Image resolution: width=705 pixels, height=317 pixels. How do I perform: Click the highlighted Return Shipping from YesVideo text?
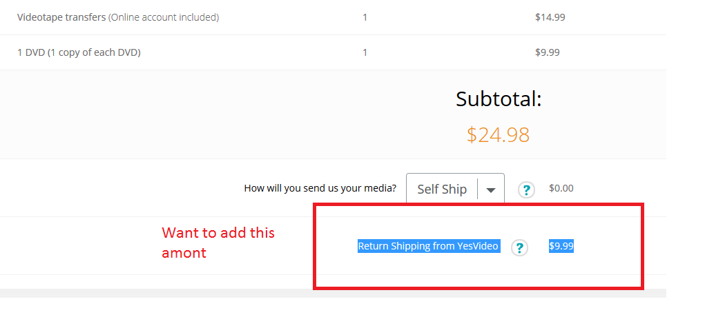(x=428, y=246)
